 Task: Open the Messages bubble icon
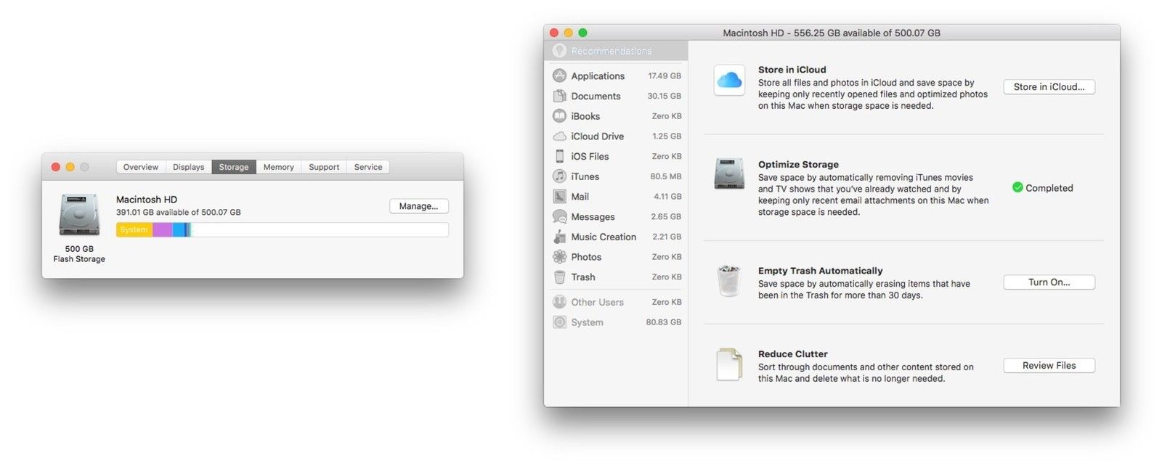click(559, 216)
